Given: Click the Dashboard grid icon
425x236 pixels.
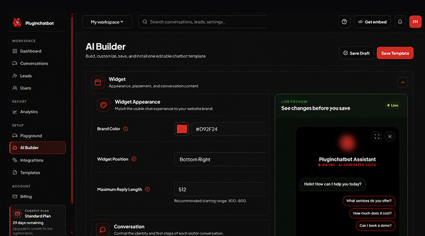Looking at the screenshot, I should click(x=15, y=51).
